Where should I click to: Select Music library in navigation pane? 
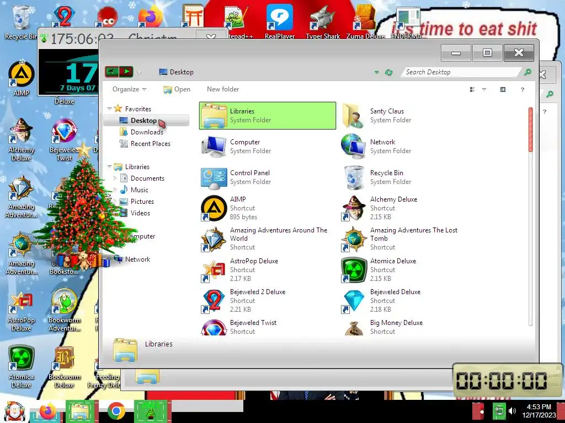coord(134,190)
